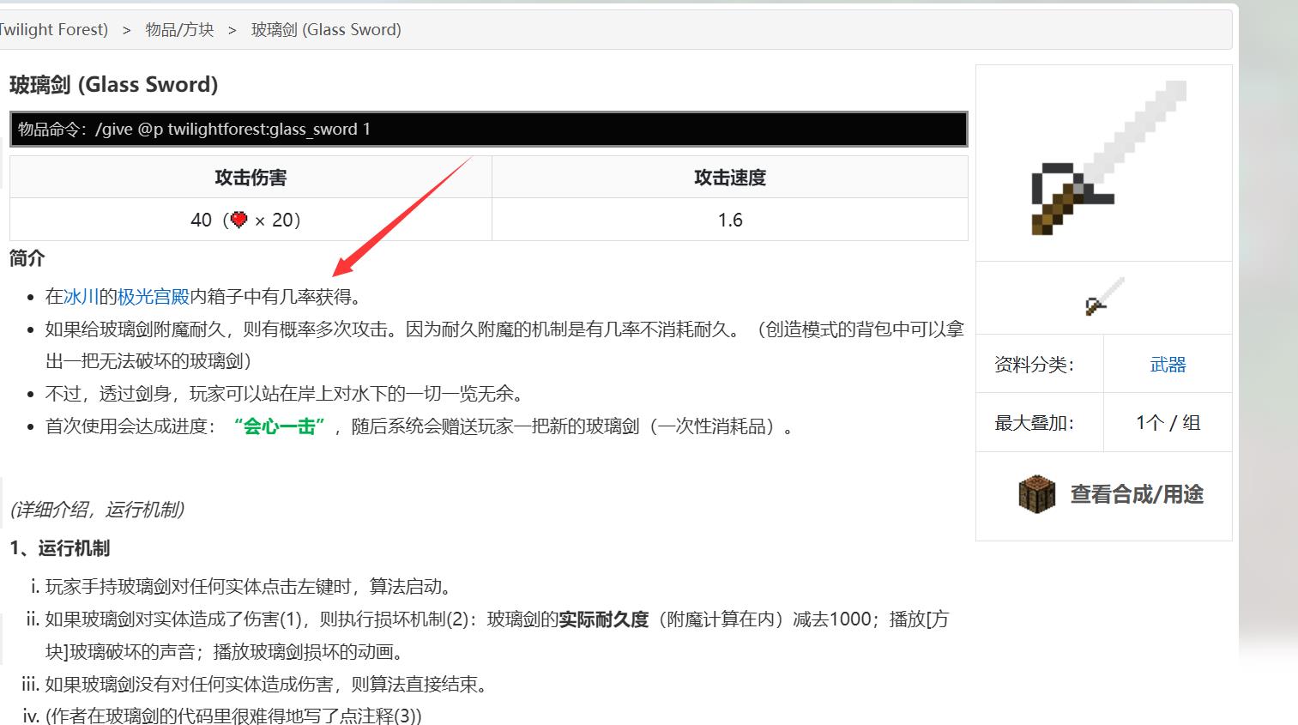Click the red heart icon in damage cell
Image resolution: width=1298 pixels, height=725 pixels.
238,220
